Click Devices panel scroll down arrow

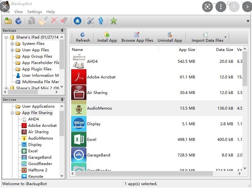point(62,176)
